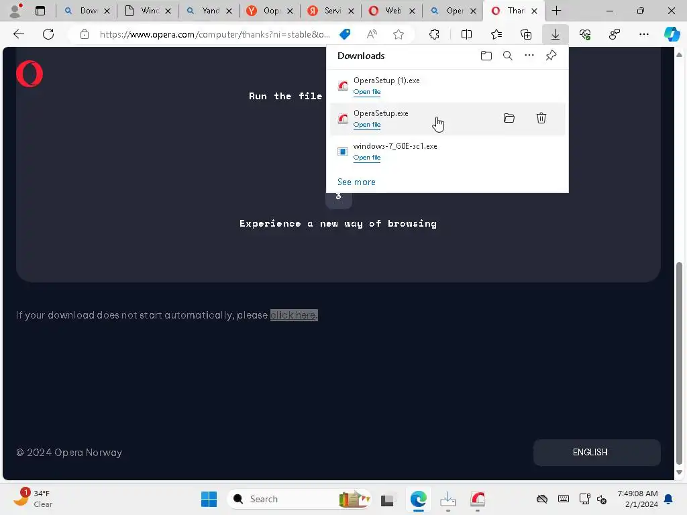Pin the Downloads panel
Viewport: 687px width, 515px height.
coord(551,55)
